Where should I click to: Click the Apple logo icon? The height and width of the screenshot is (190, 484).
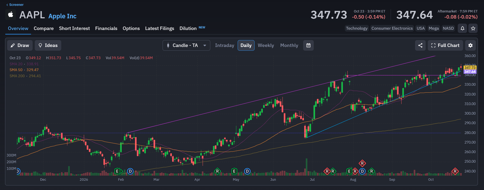tap(11, 15)
